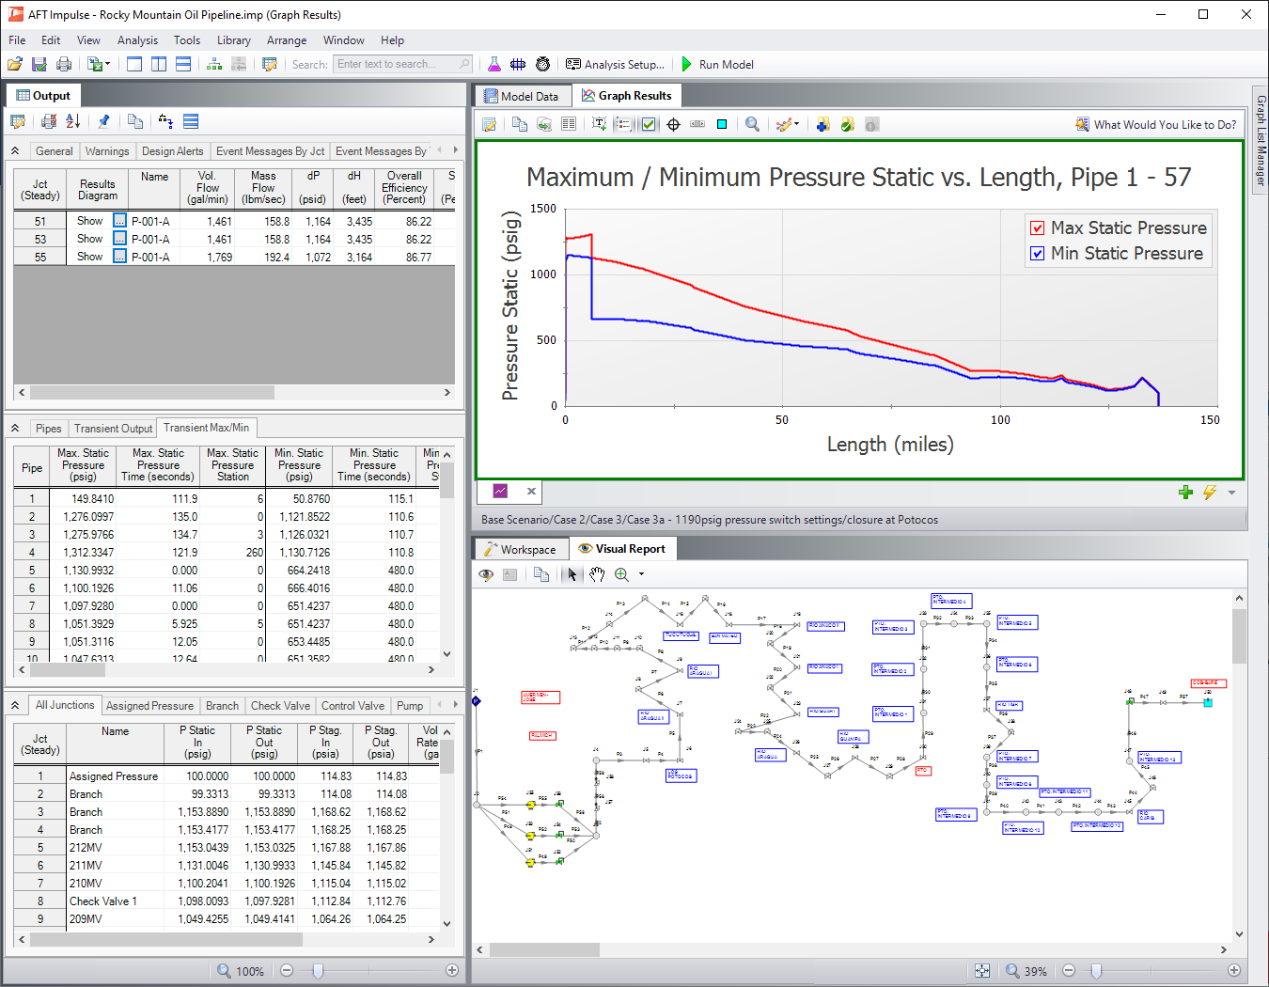Pin the Output window using pushpin icon

(x=104, y=121)
